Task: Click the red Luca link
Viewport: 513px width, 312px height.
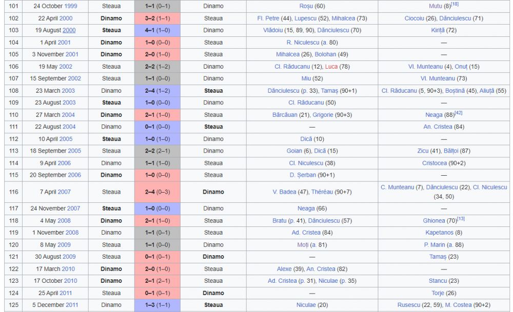Action: pyautogui.click(x=331, y=67)
